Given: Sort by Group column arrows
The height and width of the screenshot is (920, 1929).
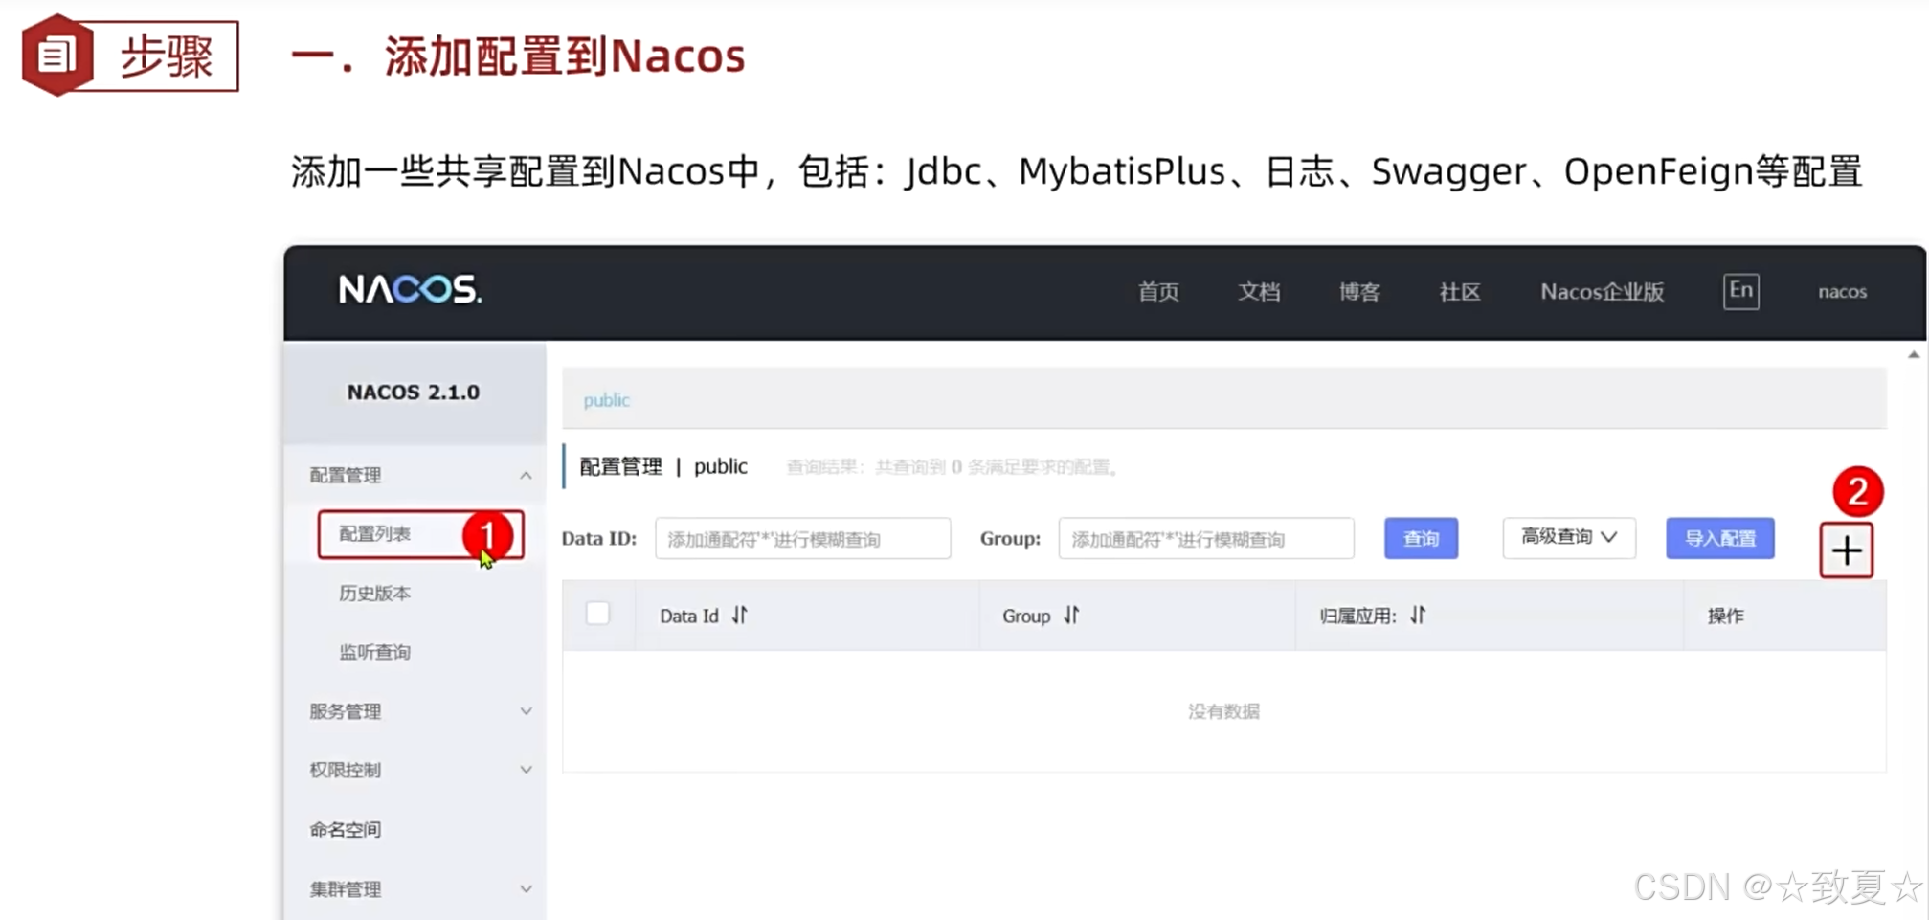Looking at the screenshot, I should click(x=1072, y=616).
